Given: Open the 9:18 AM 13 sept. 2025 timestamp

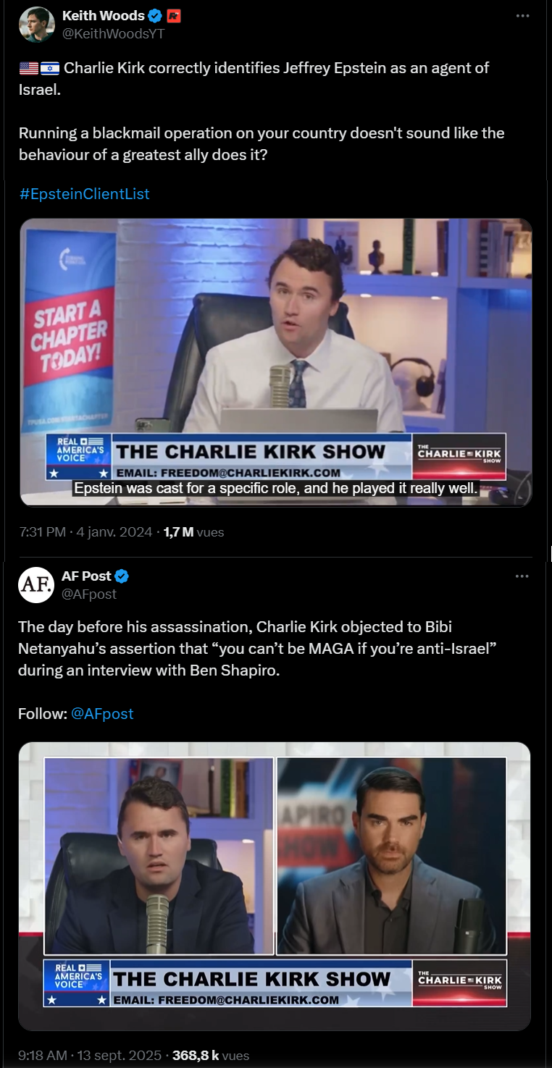Looking at the screenshot, I should point(90,1056).
